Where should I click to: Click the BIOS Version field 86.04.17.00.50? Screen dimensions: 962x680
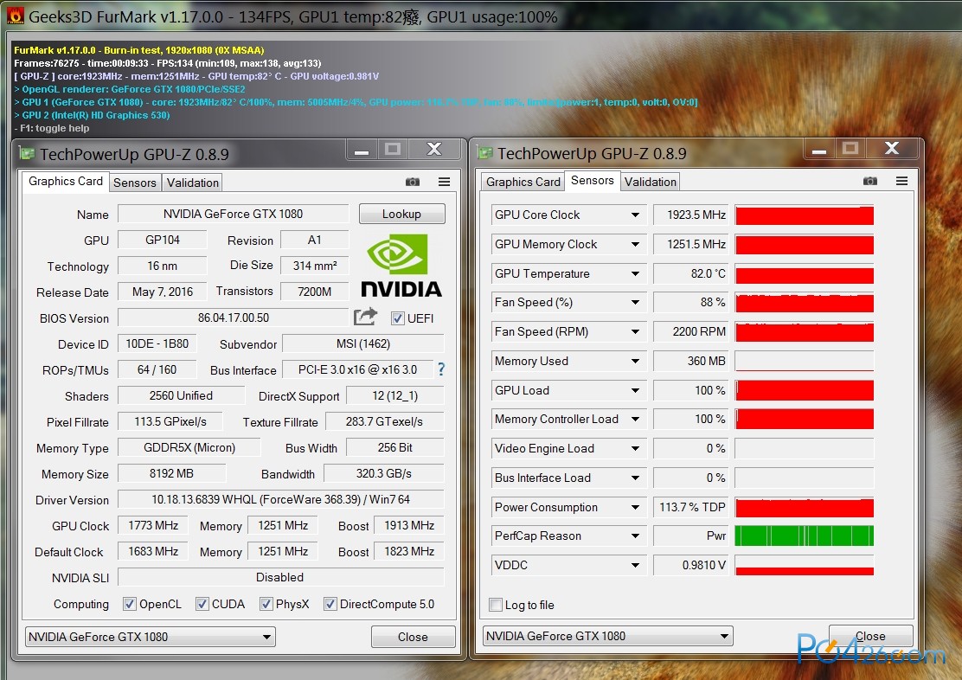(x=233, y=318)
